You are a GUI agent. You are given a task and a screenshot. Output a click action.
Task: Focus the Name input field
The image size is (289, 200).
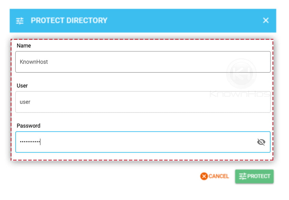click(x=143, y=62)
